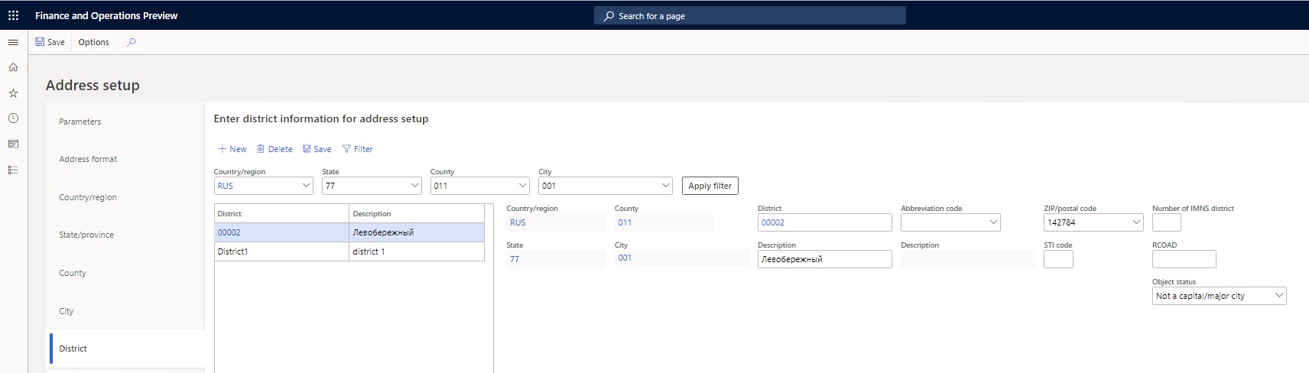Sort by District column header
The height and width of the screenshot is (373, 1309).
pos(281,213)
